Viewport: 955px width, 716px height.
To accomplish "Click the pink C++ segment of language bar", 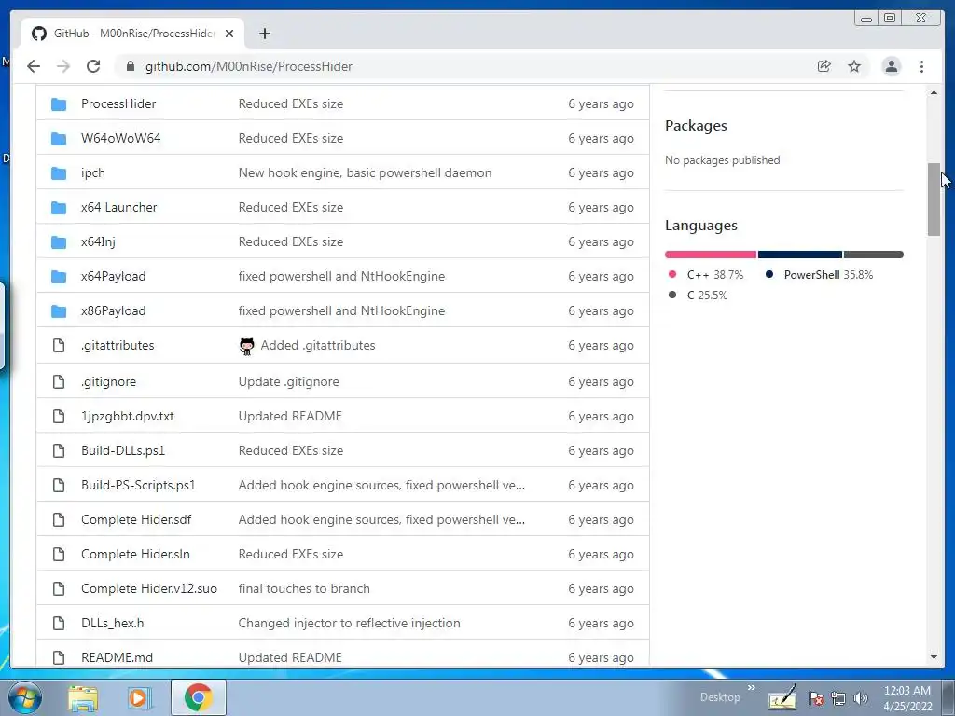I will (710, 255).
